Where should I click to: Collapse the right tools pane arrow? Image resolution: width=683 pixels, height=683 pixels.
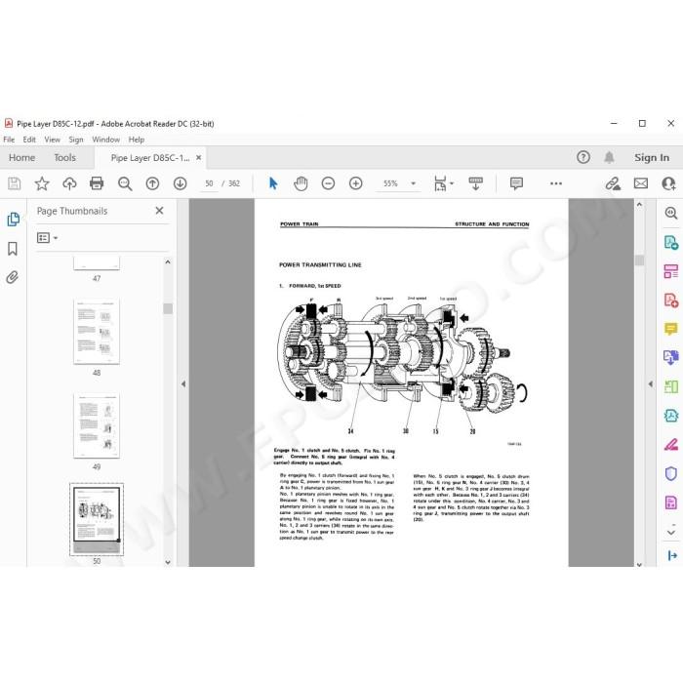tap(651, 383)
